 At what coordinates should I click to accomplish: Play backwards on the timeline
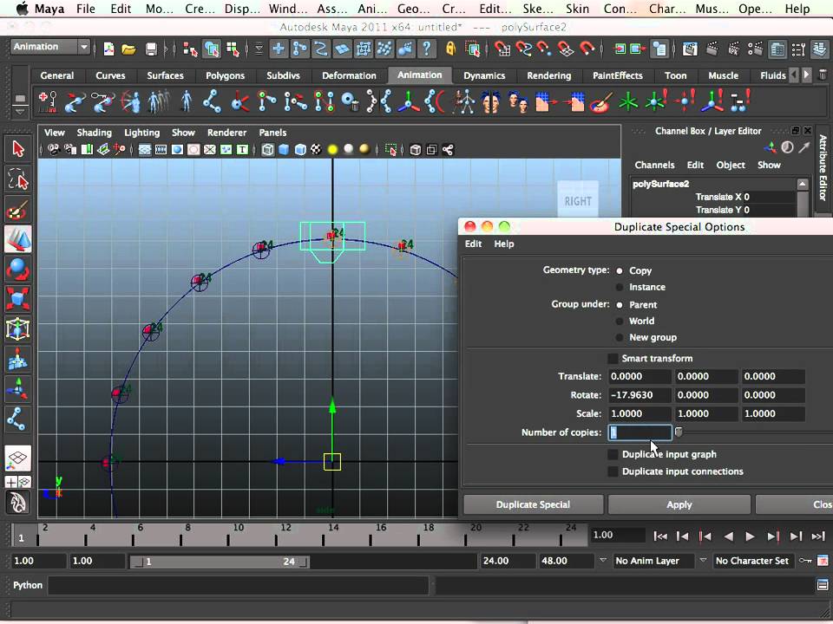click(x=728, y=536)
